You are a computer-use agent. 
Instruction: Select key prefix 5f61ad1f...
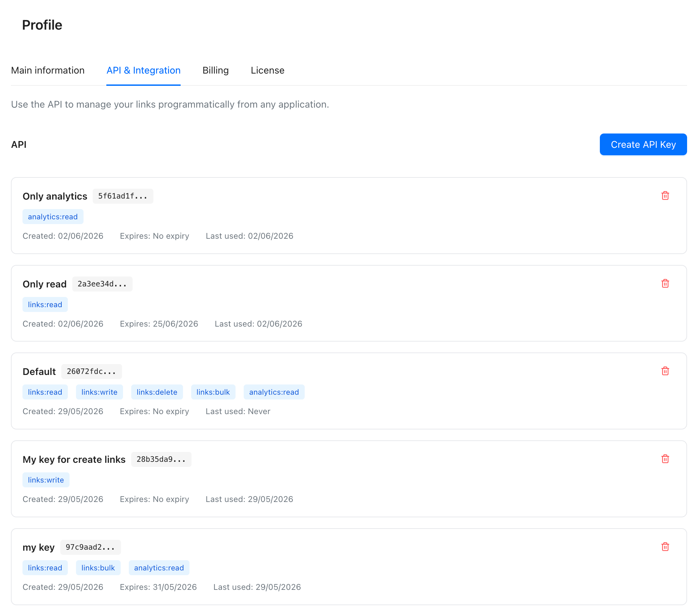pyautogui.click(x=123, y=196)
